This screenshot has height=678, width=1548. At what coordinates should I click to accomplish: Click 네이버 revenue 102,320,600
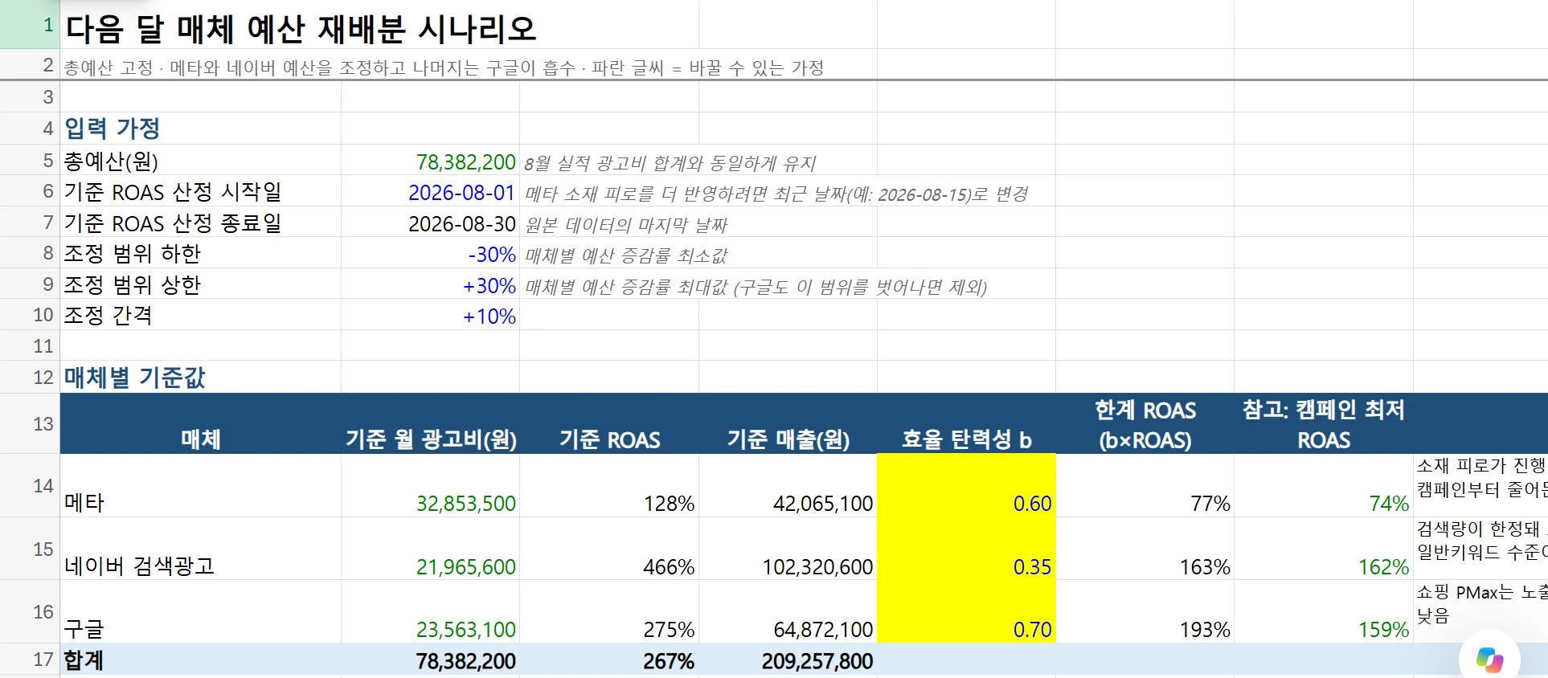coord(817,567)
